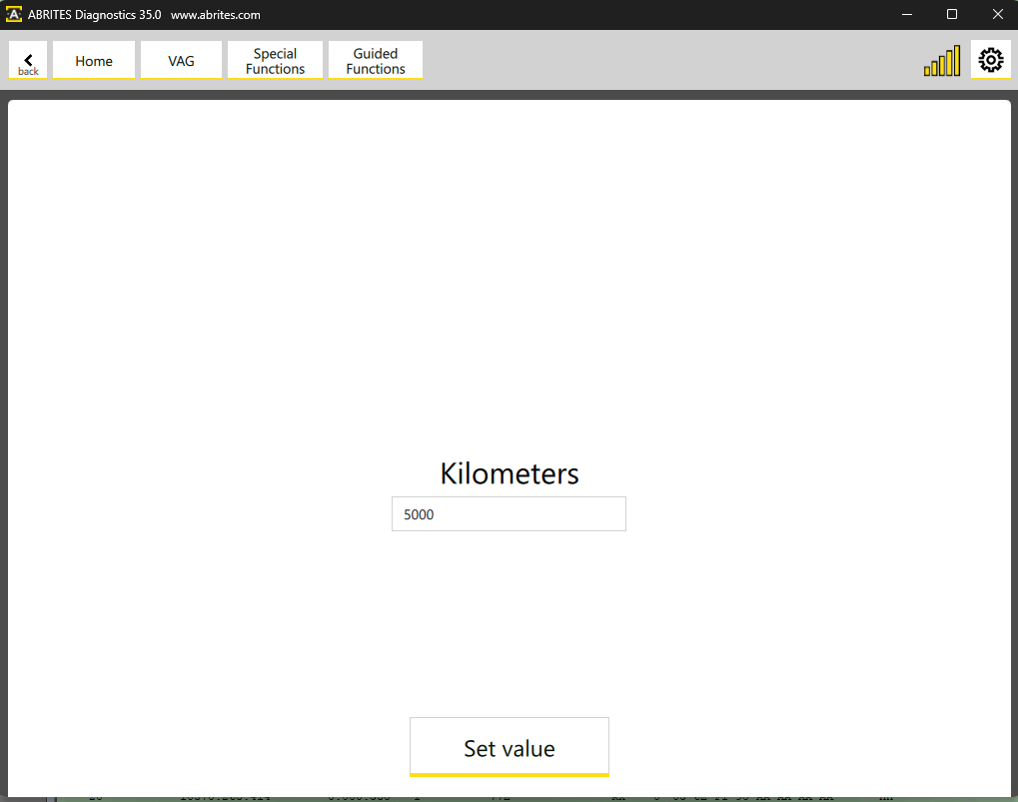Screen dimensions: 1018x802
Task: Click the Set value button
Action: tap(509, 747)
